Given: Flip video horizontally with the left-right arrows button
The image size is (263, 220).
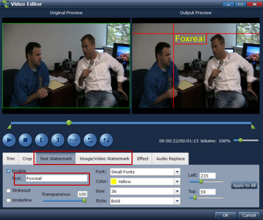Looking at the screenshot, I should coord(90,140).
